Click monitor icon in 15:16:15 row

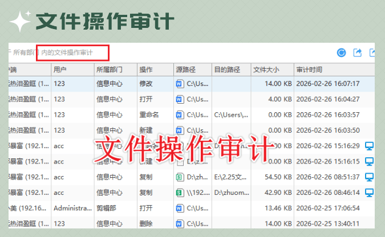click(369, 161)
